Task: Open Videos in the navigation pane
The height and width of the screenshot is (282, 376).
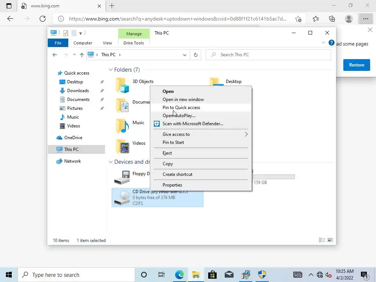Action: pos(73,126)
